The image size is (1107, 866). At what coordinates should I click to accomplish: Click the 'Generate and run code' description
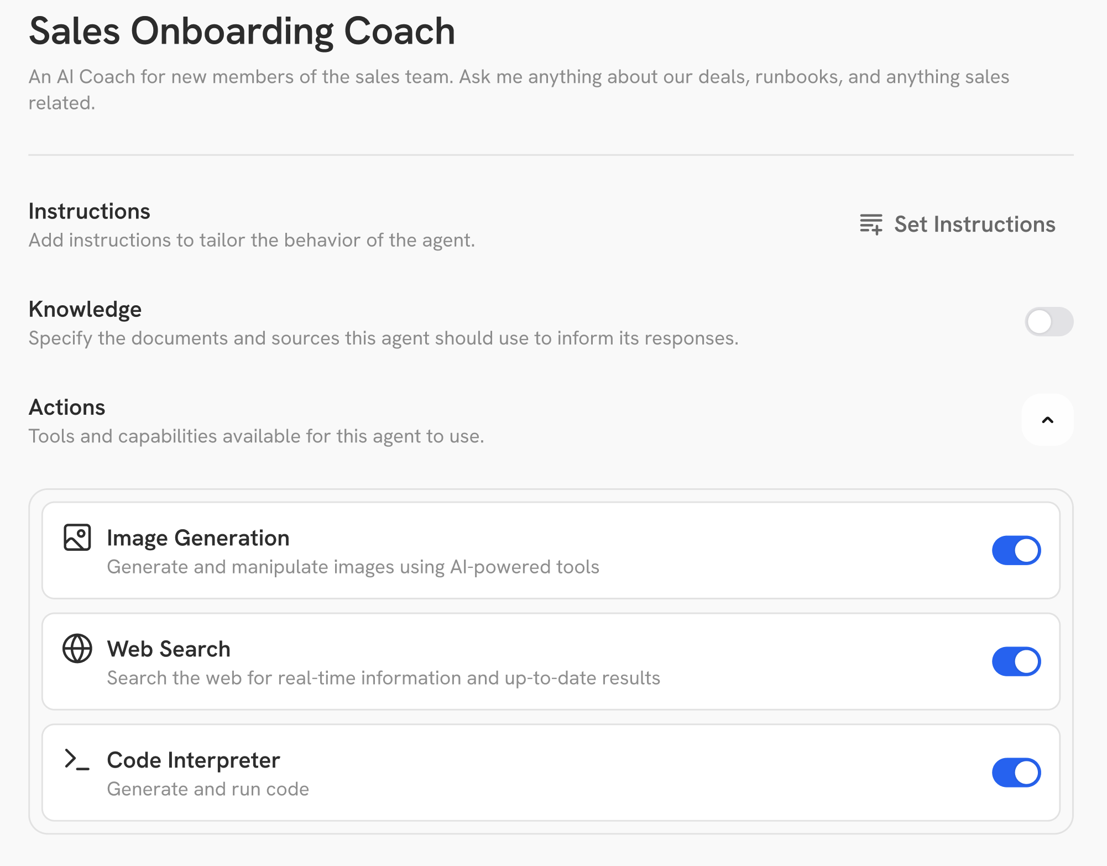(208, 789)
